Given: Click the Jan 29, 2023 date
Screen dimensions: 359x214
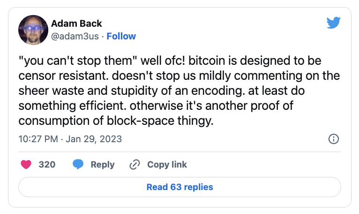Looking at the screenshot, I should tap(94, 139).
